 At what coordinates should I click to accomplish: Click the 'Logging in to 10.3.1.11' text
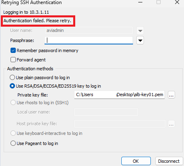[x=26, y=12]
